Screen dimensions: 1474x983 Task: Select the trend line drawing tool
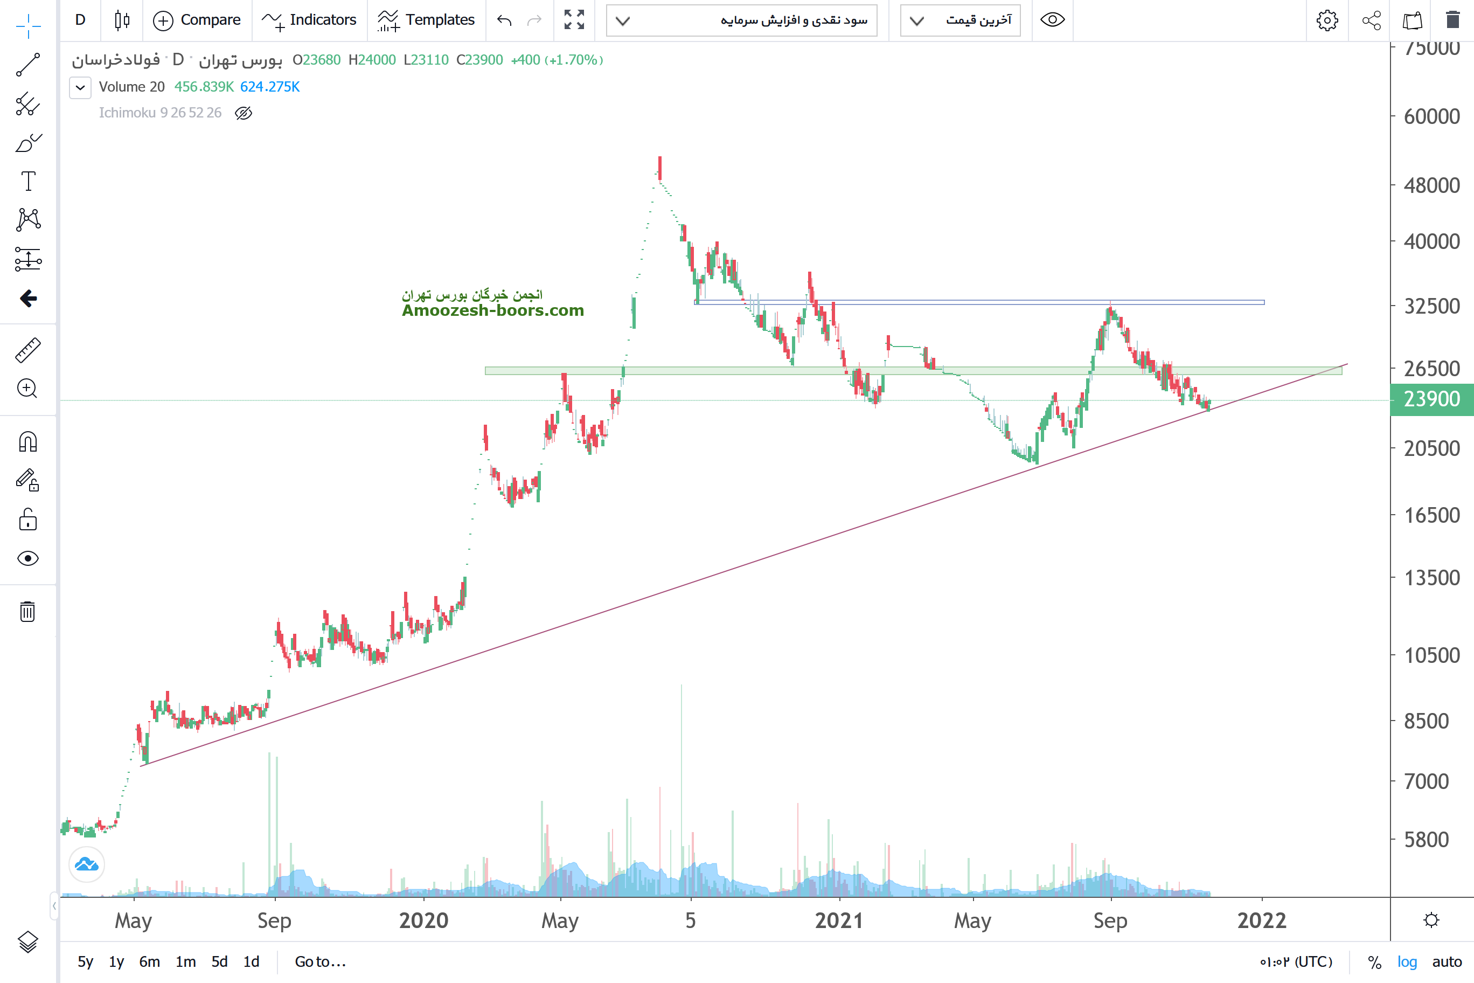(27, 65)
